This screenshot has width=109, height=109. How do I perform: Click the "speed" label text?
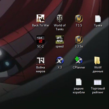coord(60,47)
